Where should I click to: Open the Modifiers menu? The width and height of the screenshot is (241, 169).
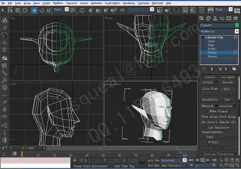[x=58, y=3]
